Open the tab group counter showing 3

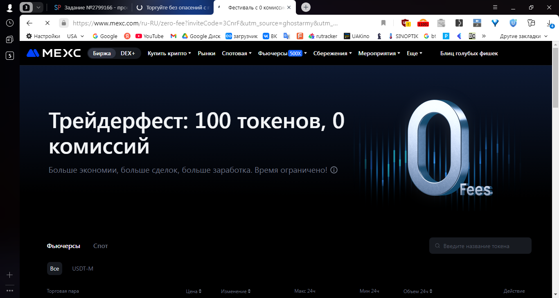coord(26,7)
